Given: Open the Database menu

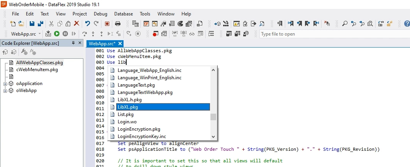Looking at the screenshot, I should pos(124,14).
